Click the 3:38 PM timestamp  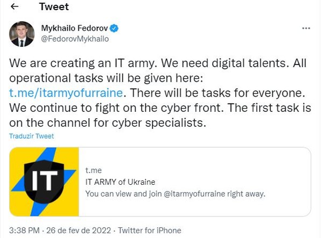(24, 230)
